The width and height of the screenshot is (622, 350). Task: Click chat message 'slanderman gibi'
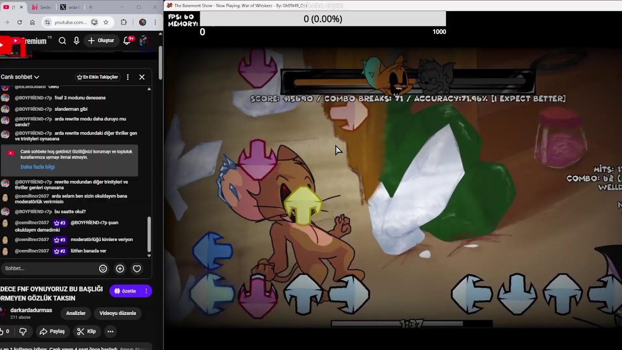71,109
